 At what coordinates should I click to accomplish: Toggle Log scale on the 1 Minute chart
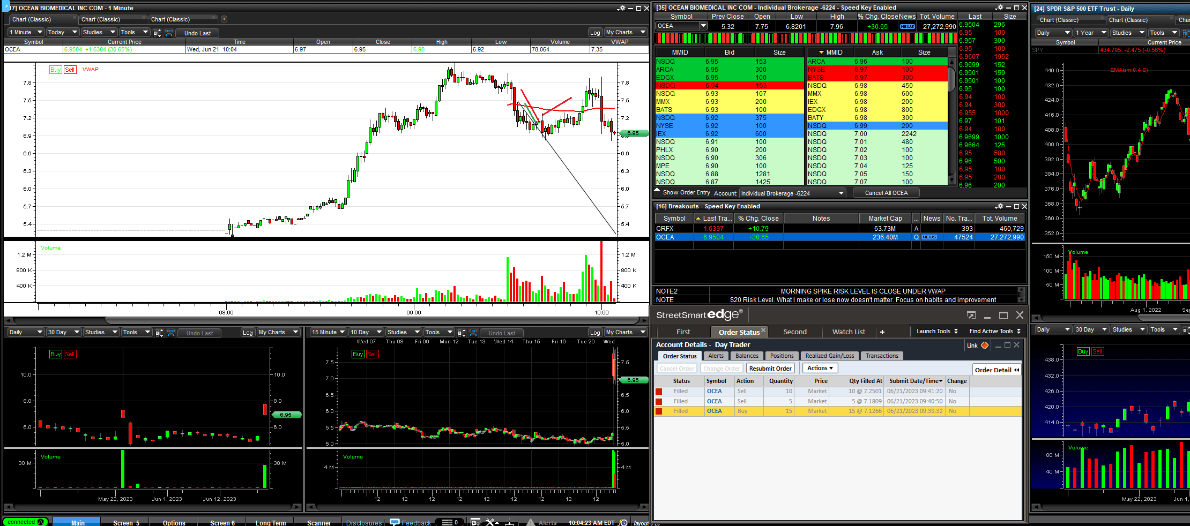[x=595, y=33]
